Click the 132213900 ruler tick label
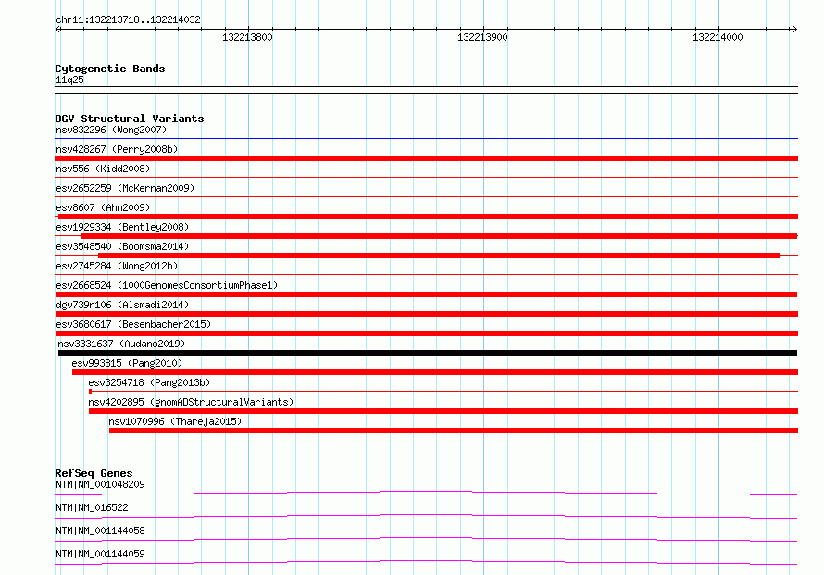This screenshot has width=824, height=575. (x=482, y=37)
